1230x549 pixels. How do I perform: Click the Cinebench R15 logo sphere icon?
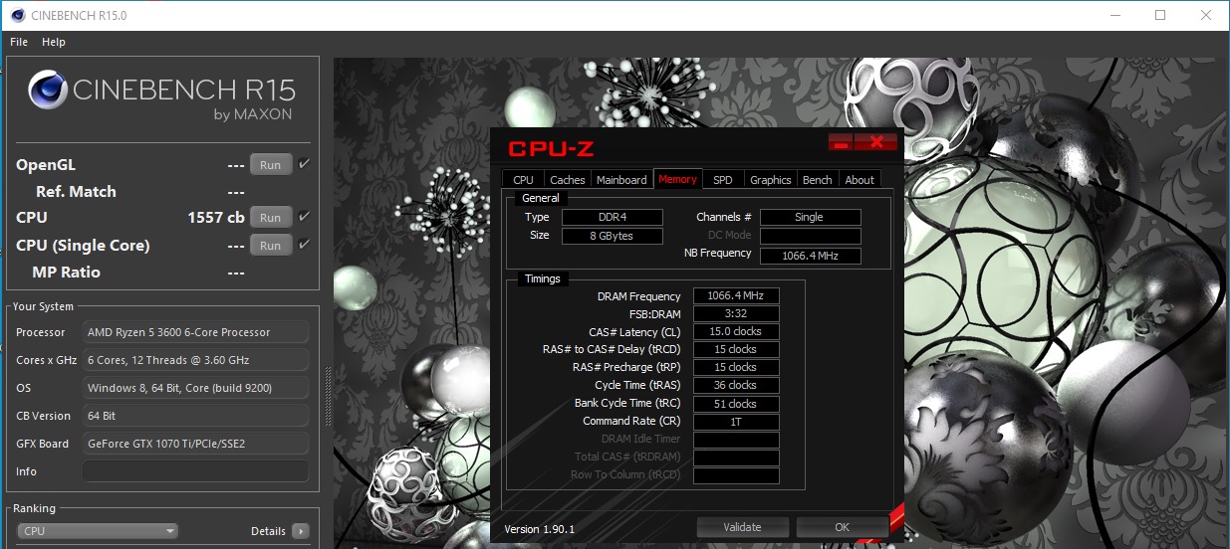click(x=47, y=91)
